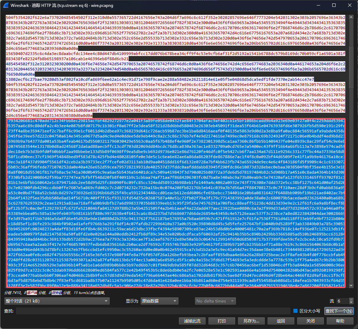Open the 整个对话 (21 kB) conversation dropdown
The height and width of the screenshot is (329, 358).
(x=57, y=301)
